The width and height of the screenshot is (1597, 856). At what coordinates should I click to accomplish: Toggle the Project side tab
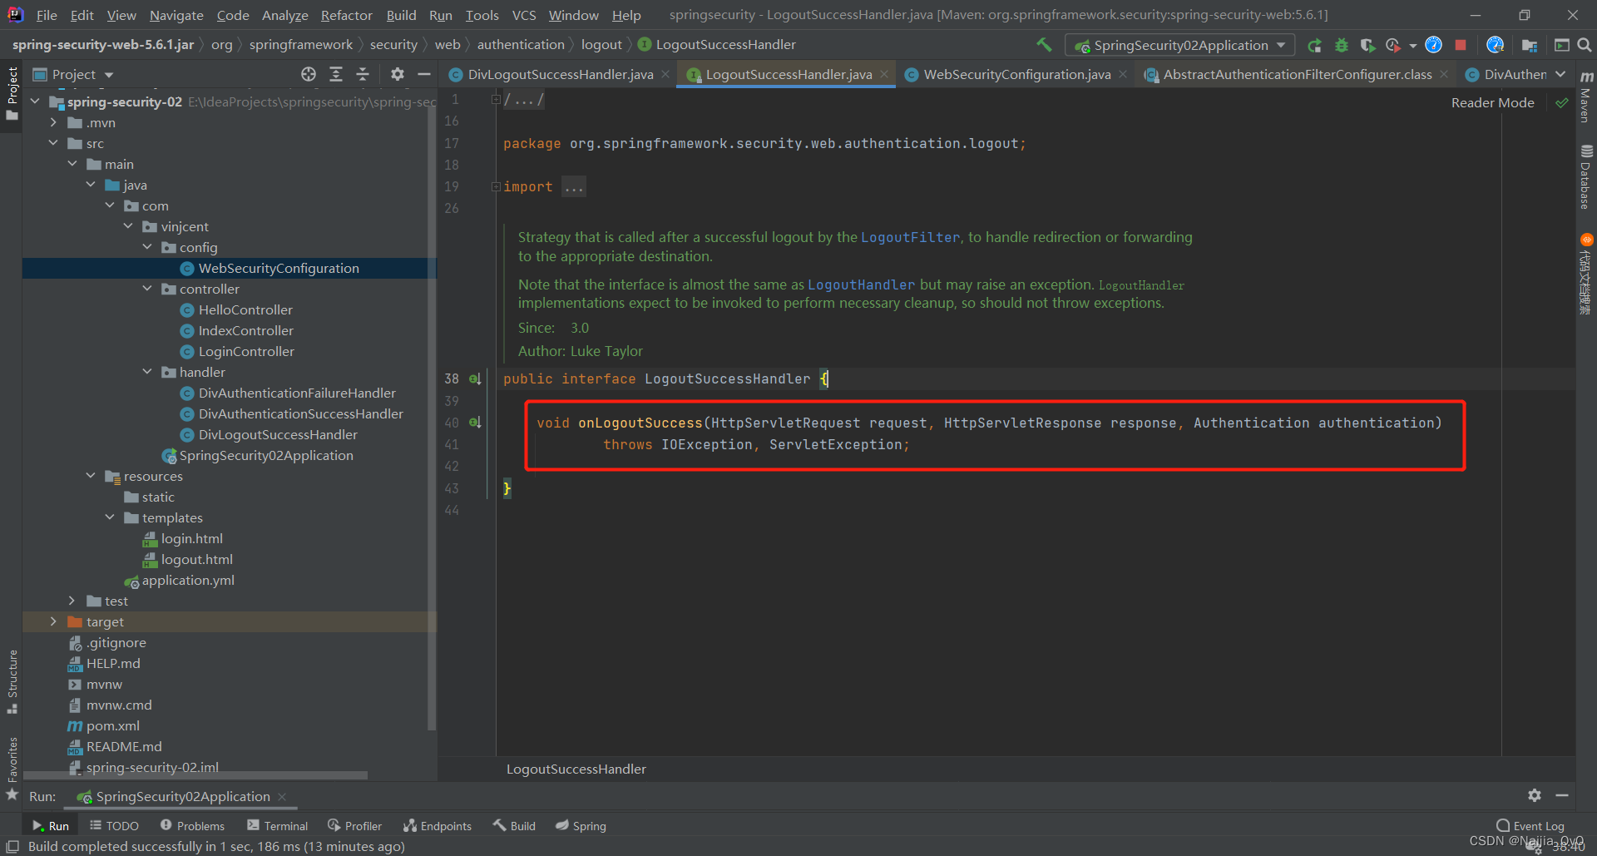12,93
